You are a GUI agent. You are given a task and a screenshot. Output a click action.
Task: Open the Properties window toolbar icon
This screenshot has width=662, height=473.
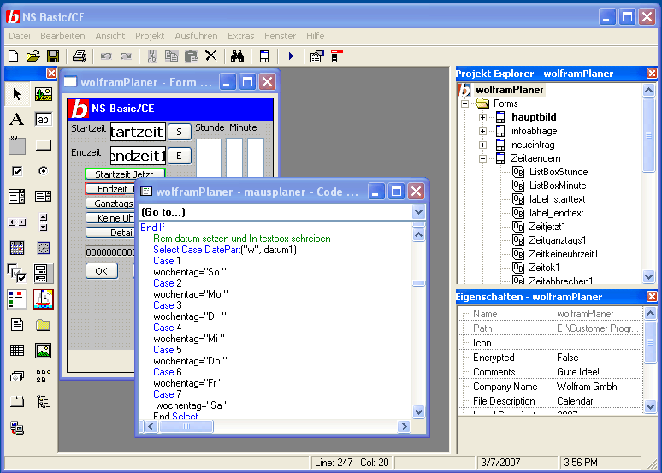pyautogui.click(x=317, y=56)
